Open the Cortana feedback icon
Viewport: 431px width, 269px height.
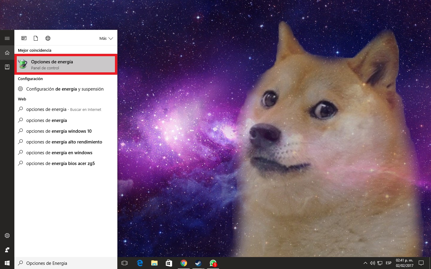tap(7, 250)
